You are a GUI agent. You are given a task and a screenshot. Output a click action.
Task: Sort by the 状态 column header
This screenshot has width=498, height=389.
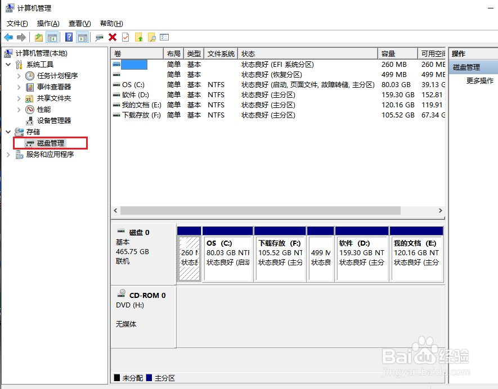[x=308, y=53]
